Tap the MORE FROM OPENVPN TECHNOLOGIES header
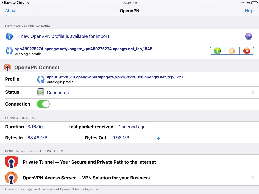The image size is (259, 194). (35, 151)
